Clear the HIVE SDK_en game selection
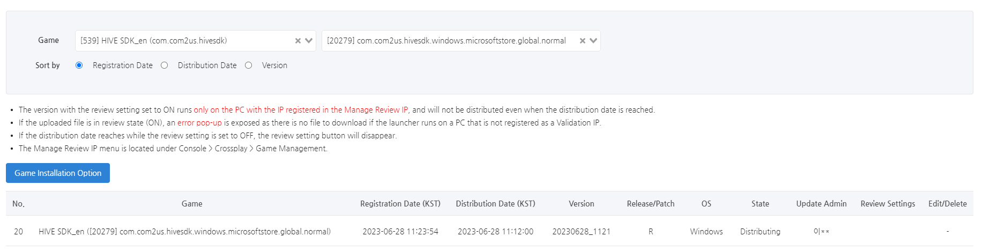This screenshot has height=251, width=982. 298,41
